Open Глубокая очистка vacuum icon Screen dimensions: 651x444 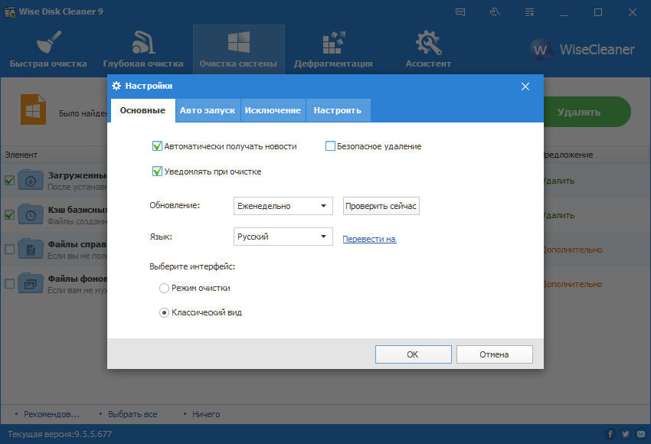[143, 42]
